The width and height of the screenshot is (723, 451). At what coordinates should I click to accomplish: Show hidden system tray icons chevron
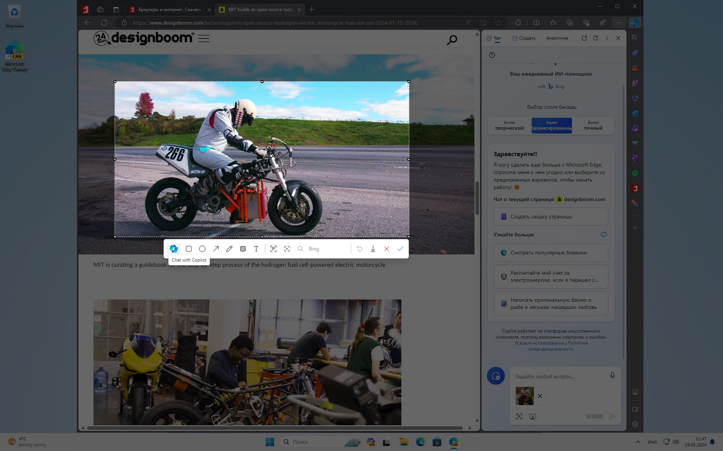(638, 442)
